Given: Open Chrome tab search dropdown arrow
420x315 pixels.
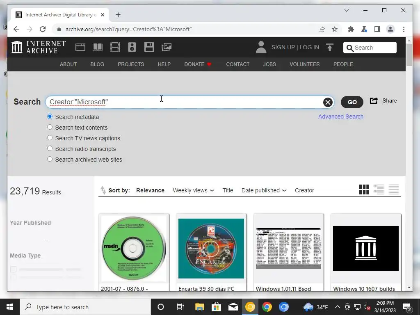Looking at the screenshot, I should click(346, 10).
